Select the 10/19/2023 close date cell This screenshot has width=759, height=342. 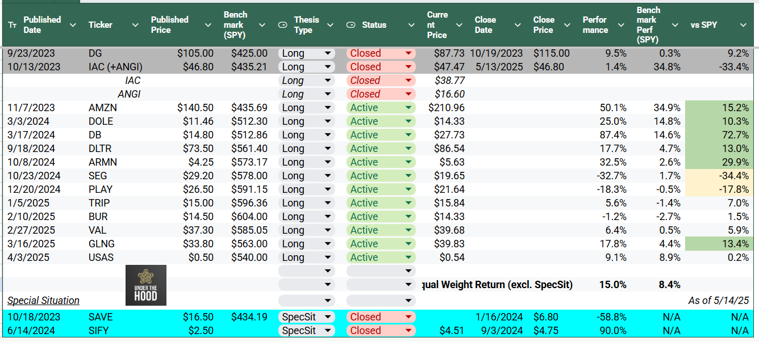[x=496, y=53]
